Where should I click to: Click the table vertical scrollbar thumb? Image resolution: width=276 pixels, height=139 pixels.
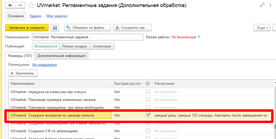tap(275, 127)
